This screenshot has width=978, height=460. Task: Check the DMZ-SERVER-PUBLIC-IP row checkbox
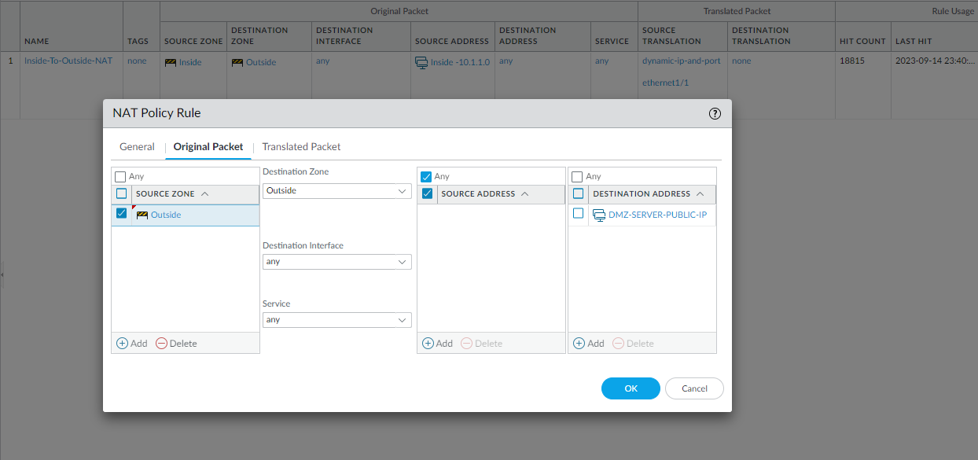pyautogui.click(x=579, y=214)
